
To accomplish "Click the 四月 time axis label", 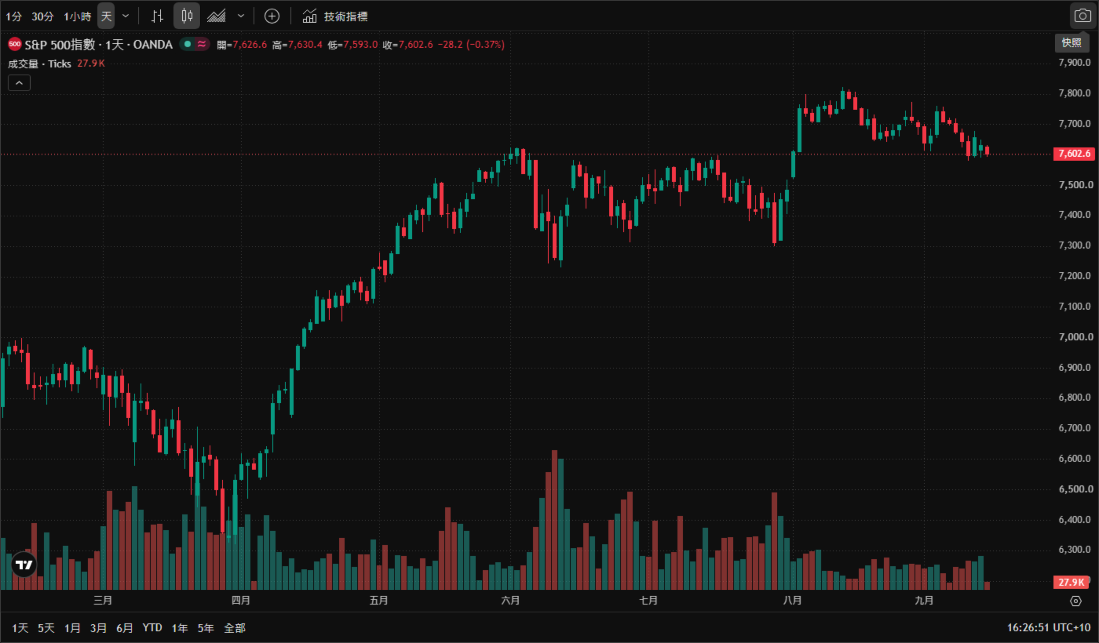I will click(241, 600).
